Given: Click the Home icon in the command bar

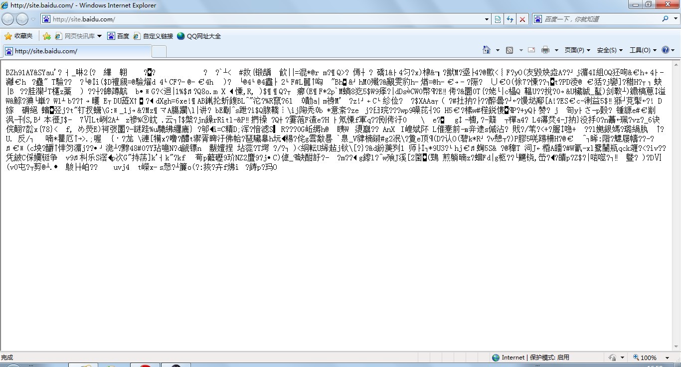Looking at the screenshot, I should 487,50.
